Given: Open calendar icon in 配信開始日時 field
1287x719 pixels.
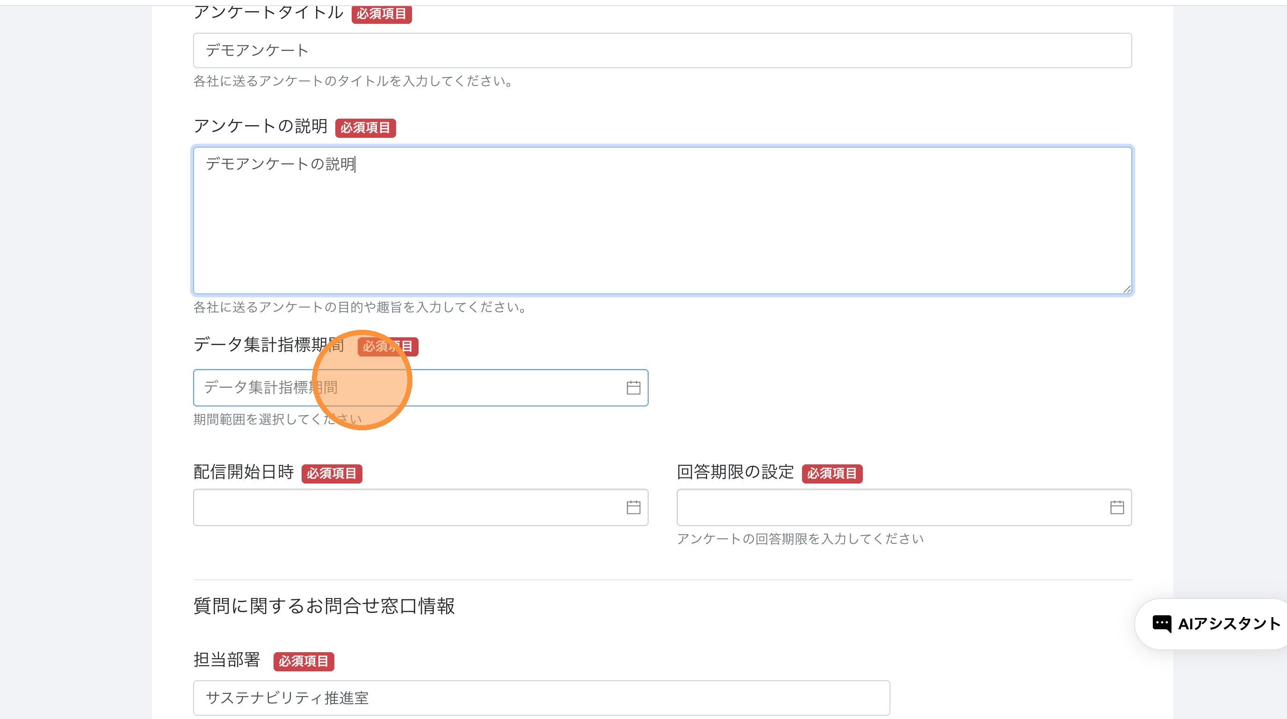Looking at the screenshot, I should tap(633, 507).
